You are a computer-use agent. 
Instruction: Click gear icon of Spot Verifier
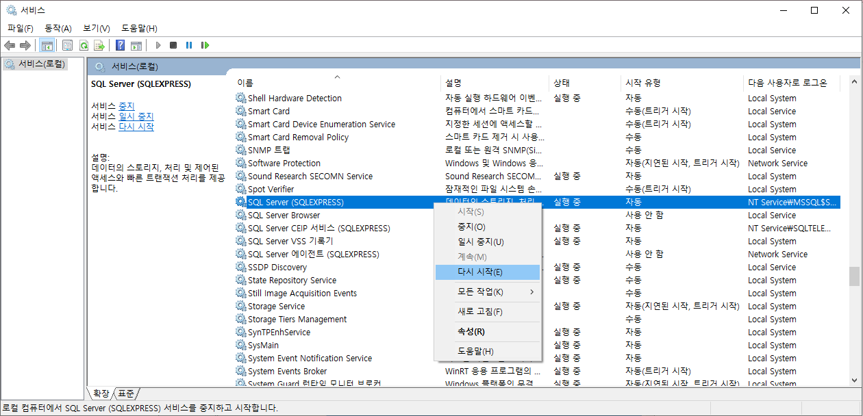point(240,189)
